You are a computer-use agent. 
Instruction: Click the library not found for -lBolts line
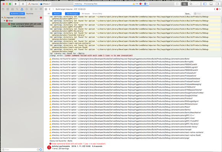click(x=61, y=141)
